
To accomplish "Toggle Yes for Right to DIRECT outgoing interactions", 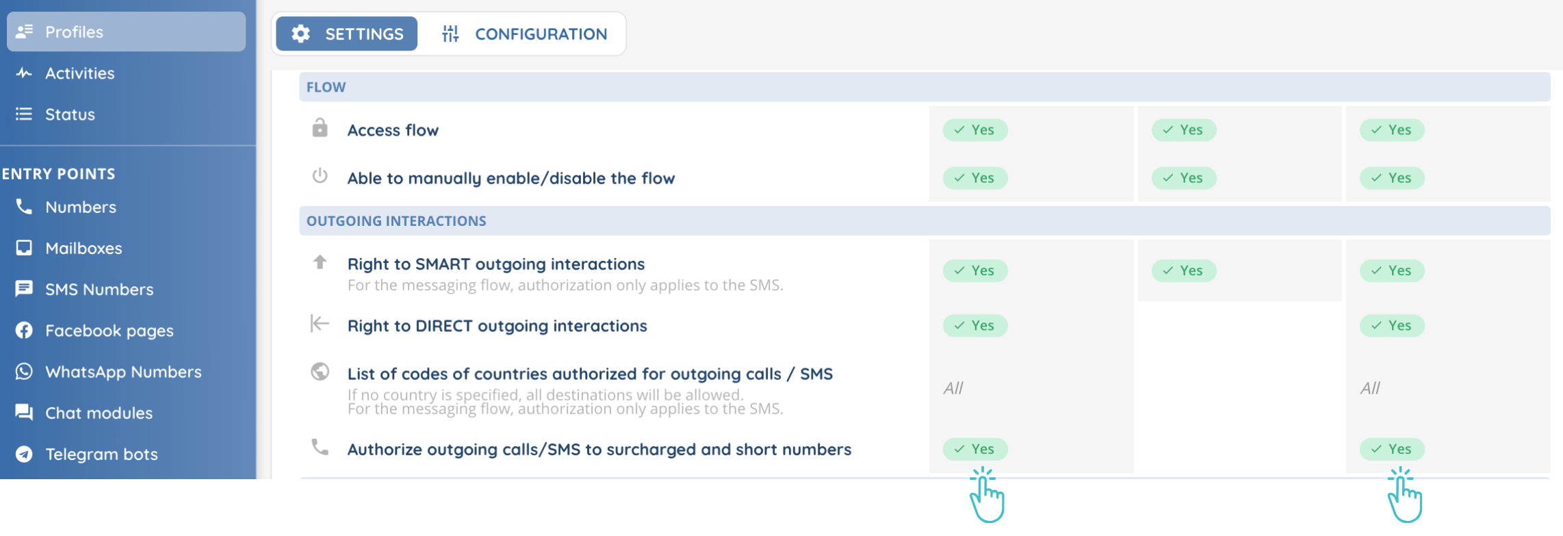I will pos(974,326).
